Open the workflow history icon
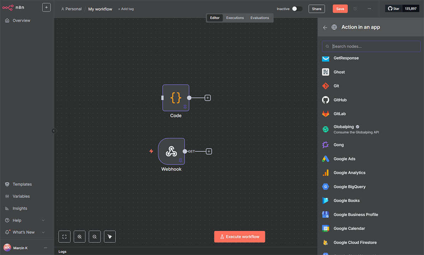 [x=355, y=9]
